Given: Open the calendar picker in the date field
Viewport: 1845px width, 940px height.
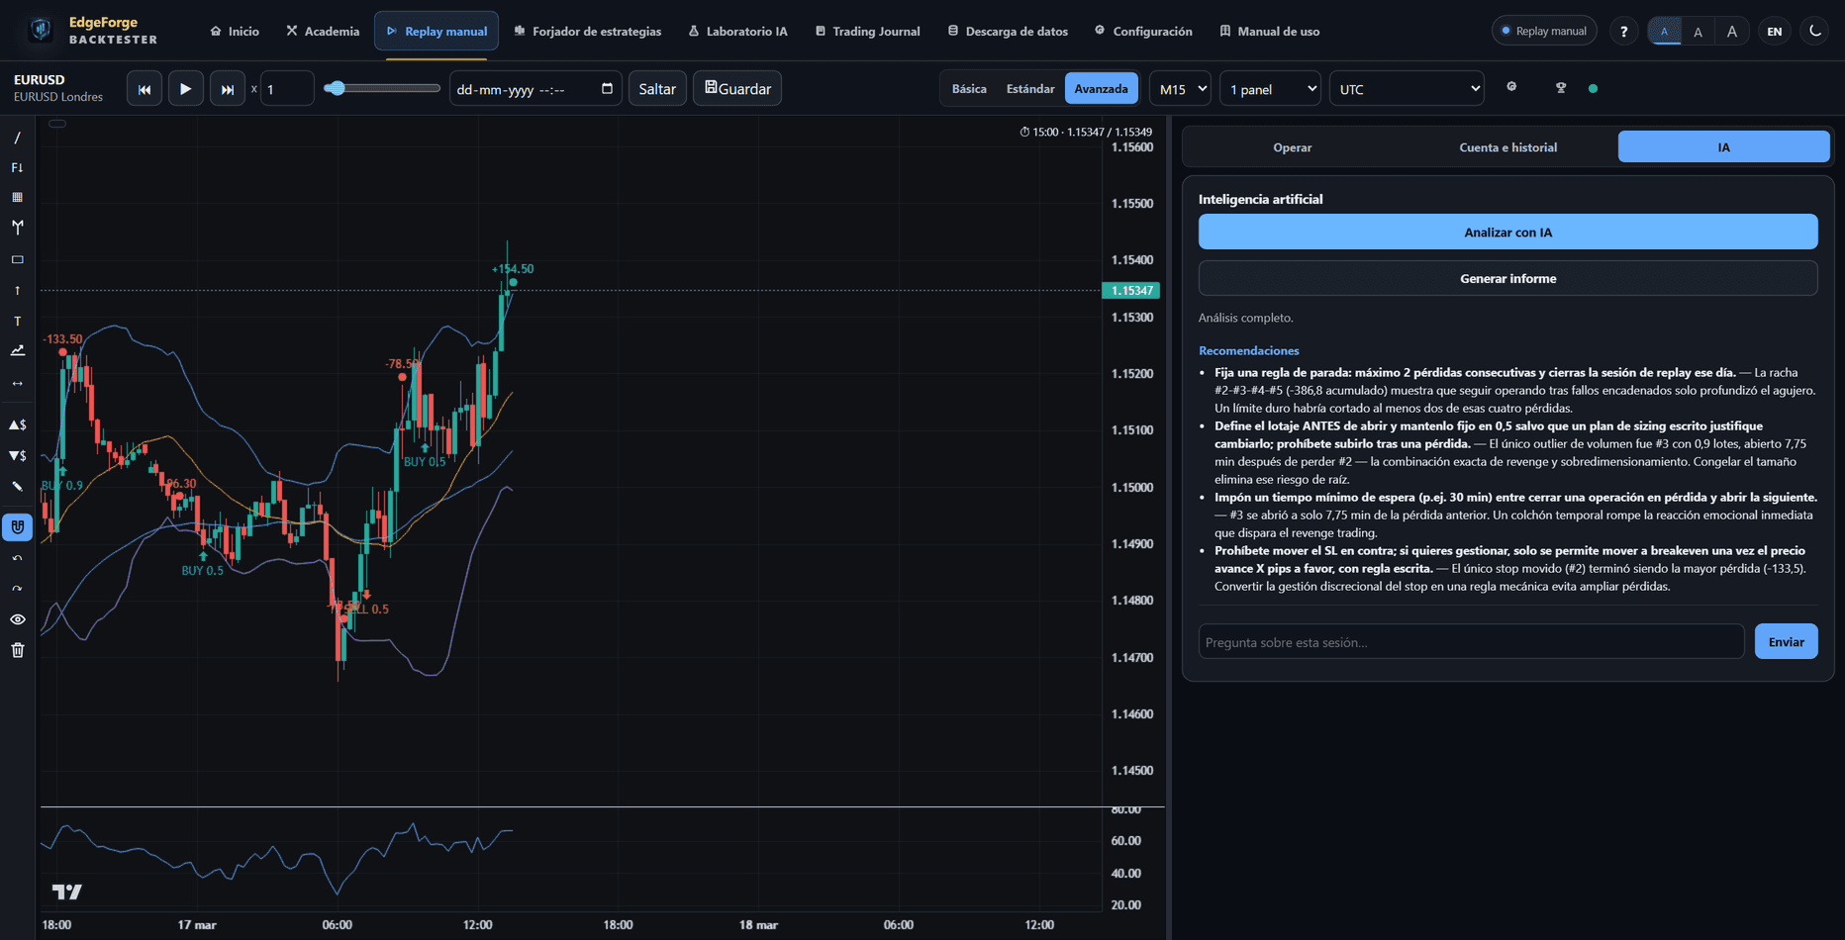Looking at the screenshot, I should (607, 88).
